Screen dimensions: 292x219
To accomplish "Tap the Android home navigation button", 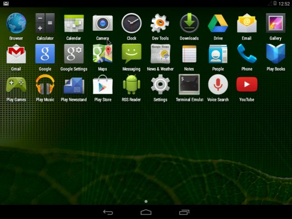I will [146, 212].
